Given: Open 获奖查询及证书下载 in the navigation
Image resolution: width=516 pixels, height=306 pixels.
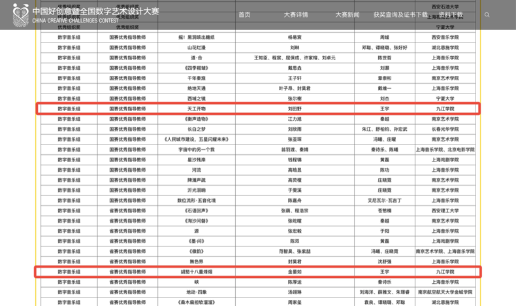Looking at the screenshot, I should click(x=400, y=14).
